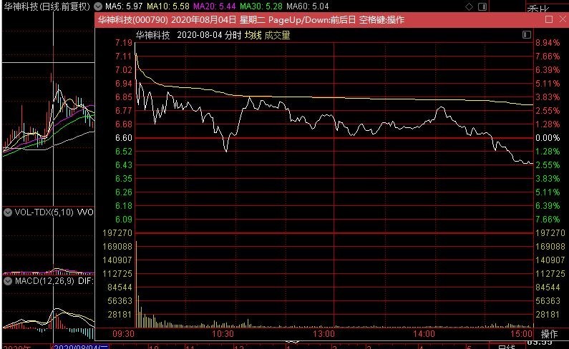Image resolution: width=569 pixels, height=349 pixels.
Task: Click the 分时 label in chart header
Action: click(233, 35)
